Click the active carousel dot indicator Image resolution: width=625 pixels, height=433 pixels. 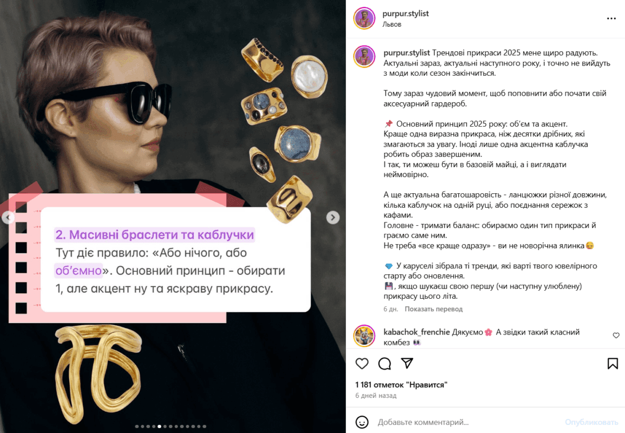click(x=160, y=426)
